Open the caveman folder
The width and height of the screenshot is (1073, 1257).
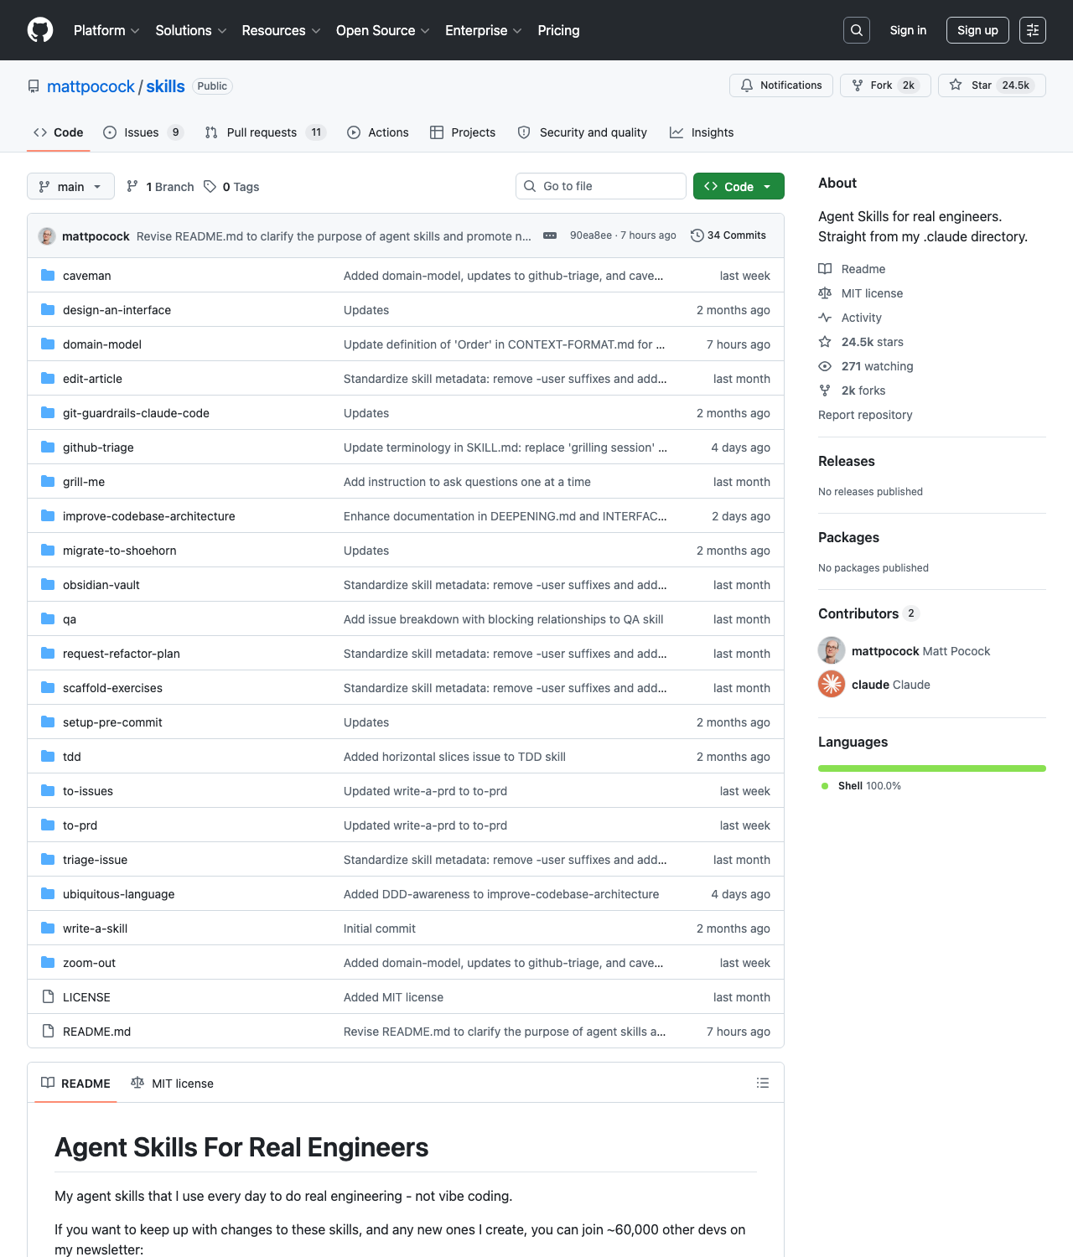pos(87,276)
